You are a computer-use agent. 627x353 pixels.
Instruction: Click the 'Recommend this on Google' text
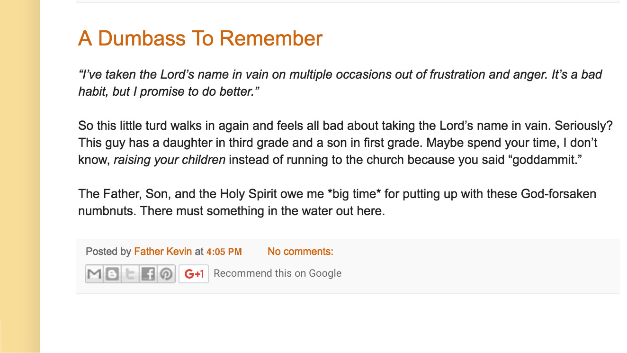tap(278, 273)
